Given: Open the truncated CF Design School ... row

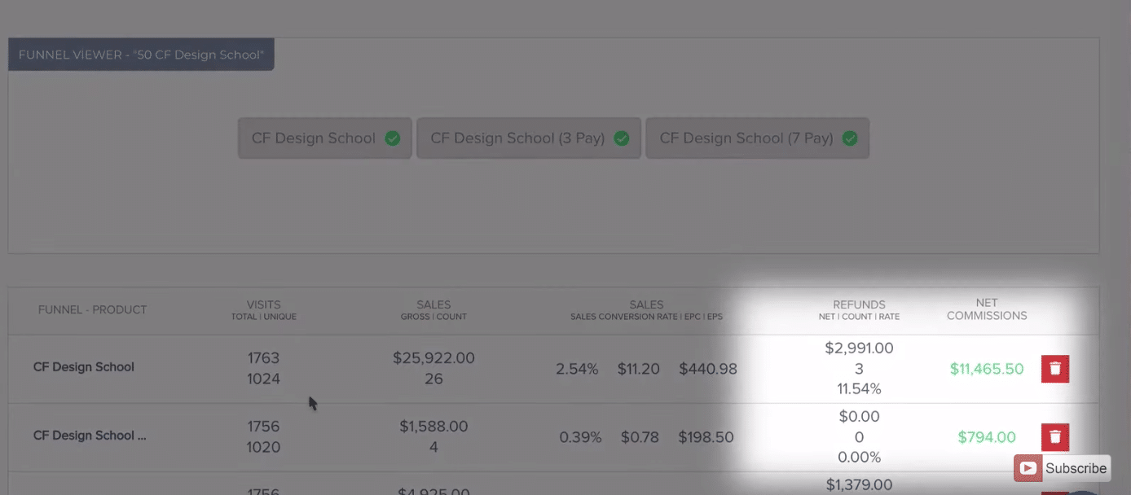Looking at the screenshot, I should pyautogui.click(x=90, y=436).
